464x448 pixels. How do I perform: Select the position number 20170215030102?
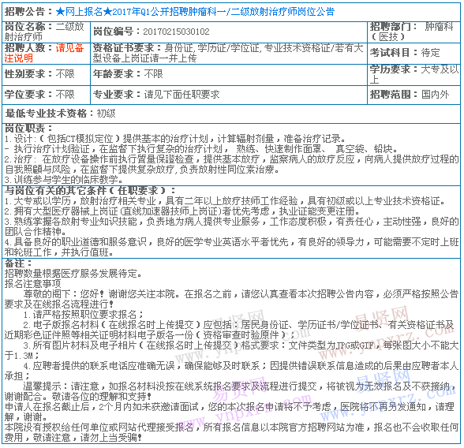(x=176, y=32)
